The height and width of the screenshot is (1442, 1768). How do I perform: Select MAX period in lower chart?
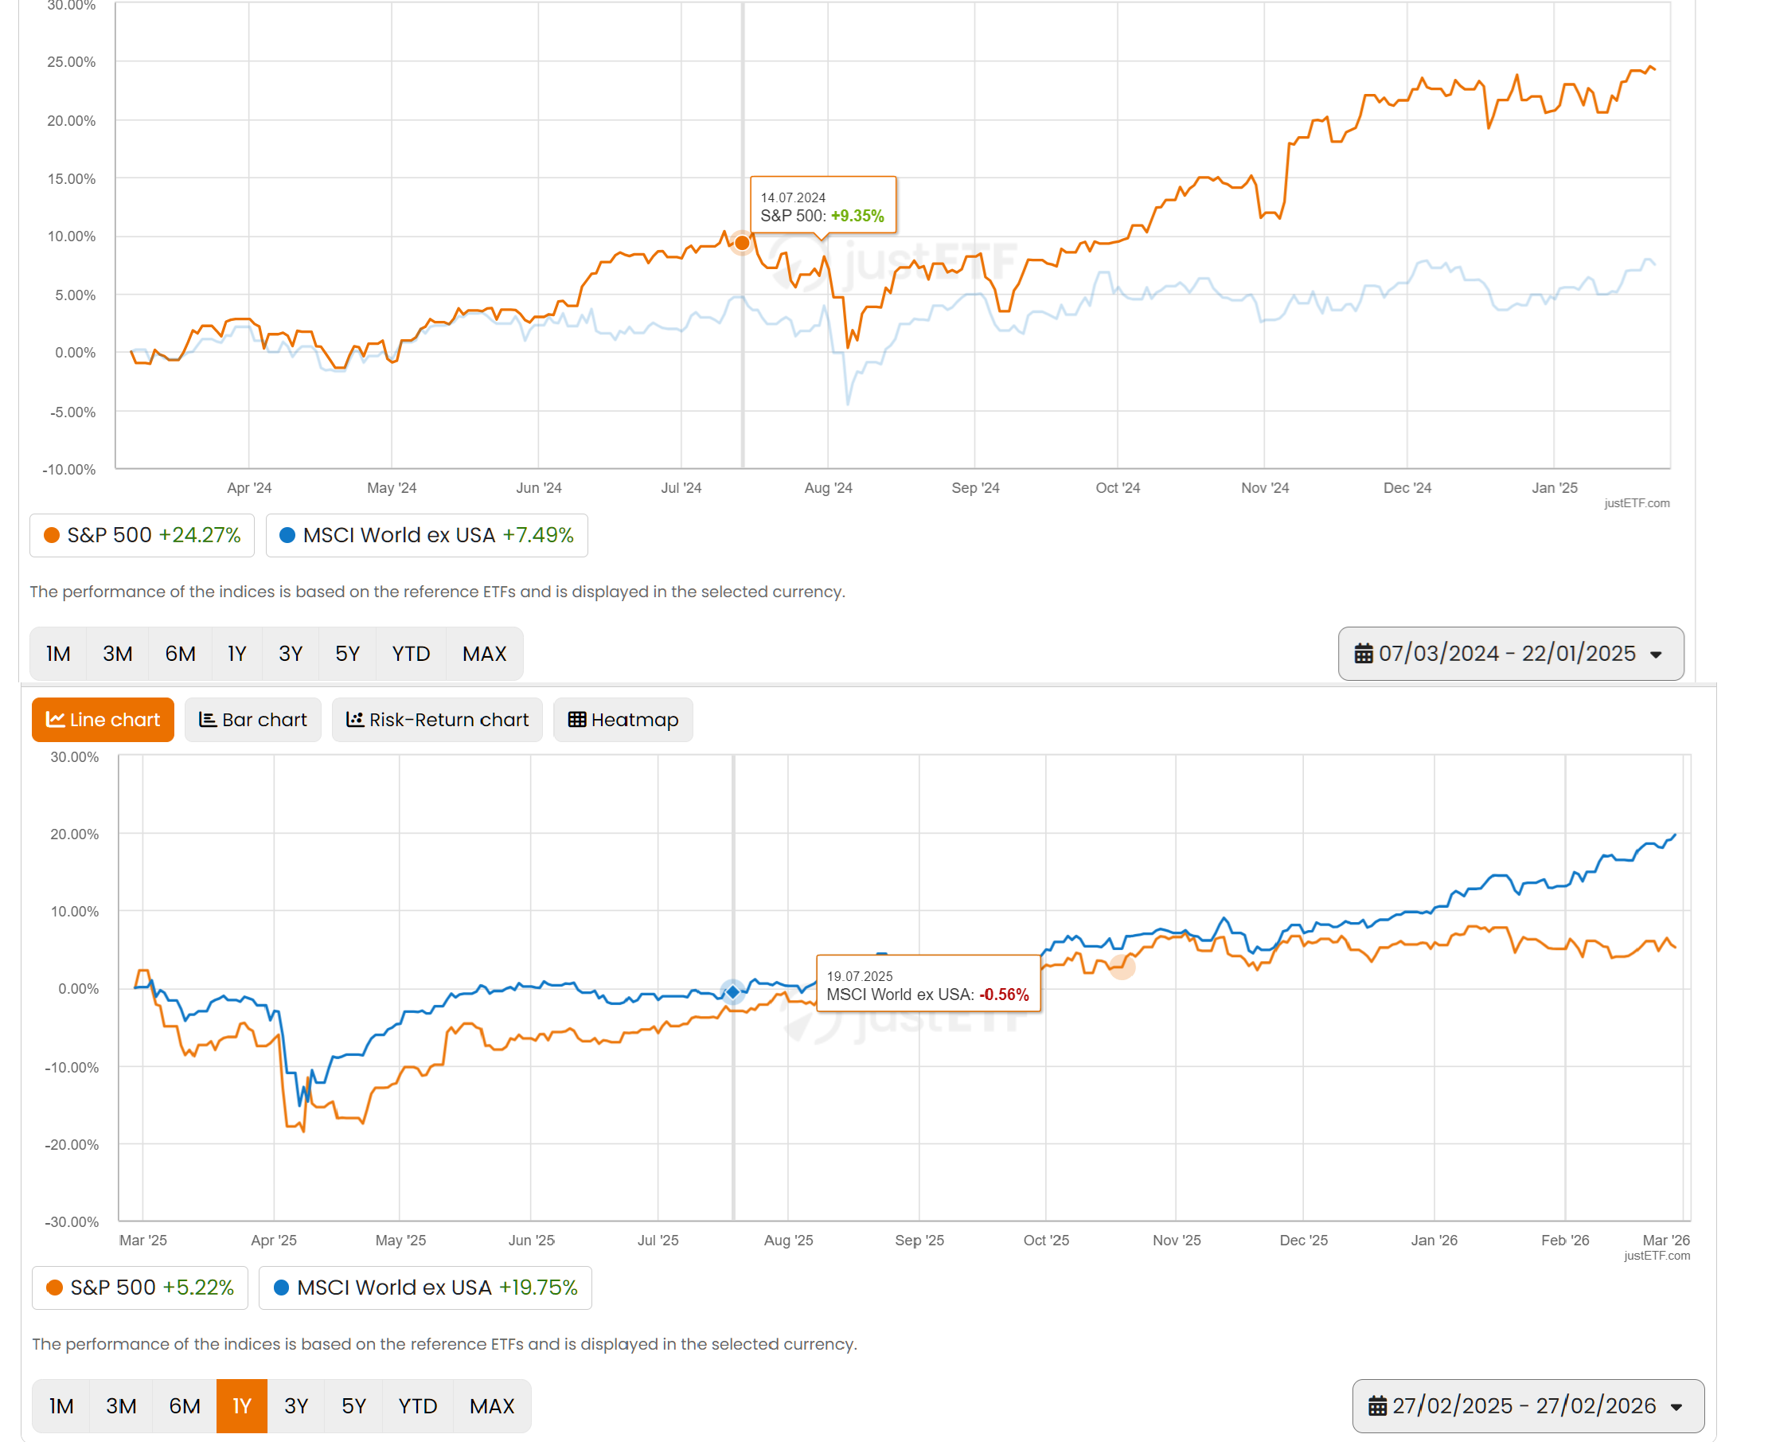point(492,1405)
